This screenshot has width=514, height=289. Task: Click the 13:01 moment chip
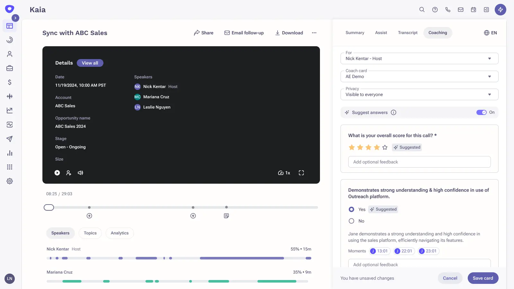[x=379, y=251]
